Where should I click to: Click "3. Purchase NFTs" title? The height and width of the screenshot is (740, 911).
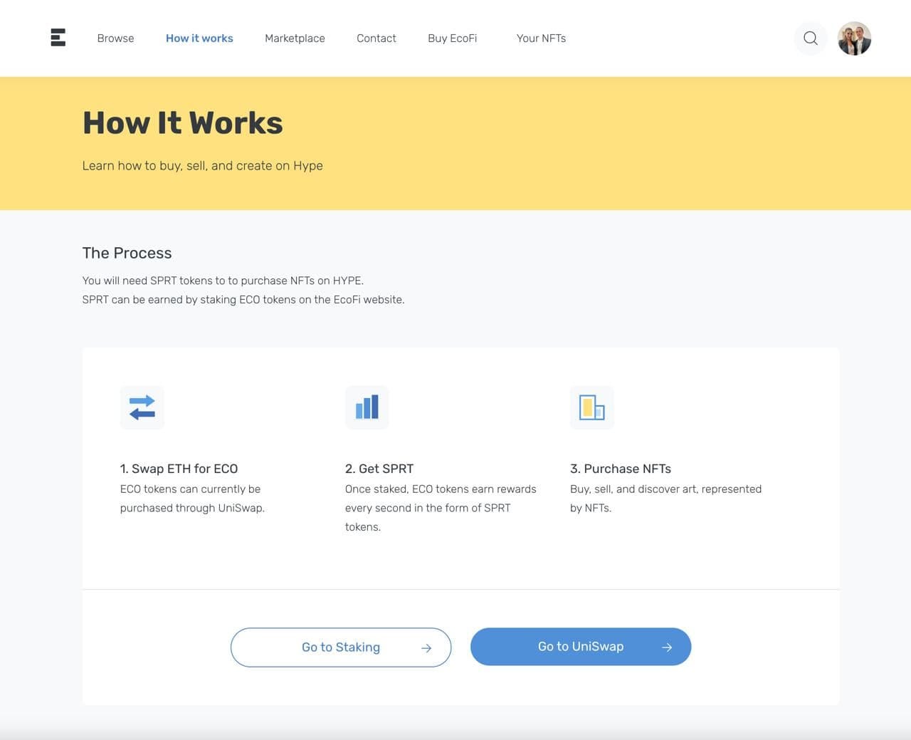tap(621, 469)
